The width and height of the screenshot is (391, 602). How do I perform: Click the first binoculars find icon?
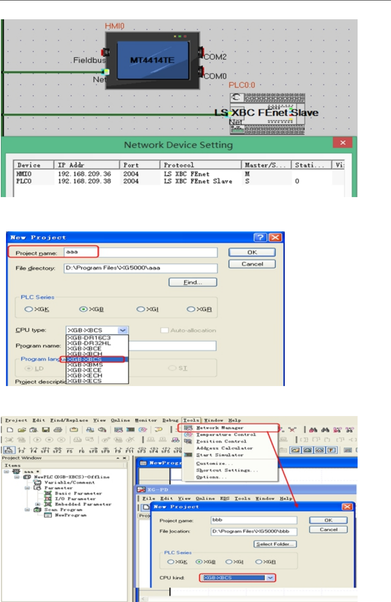click(313, 430)
